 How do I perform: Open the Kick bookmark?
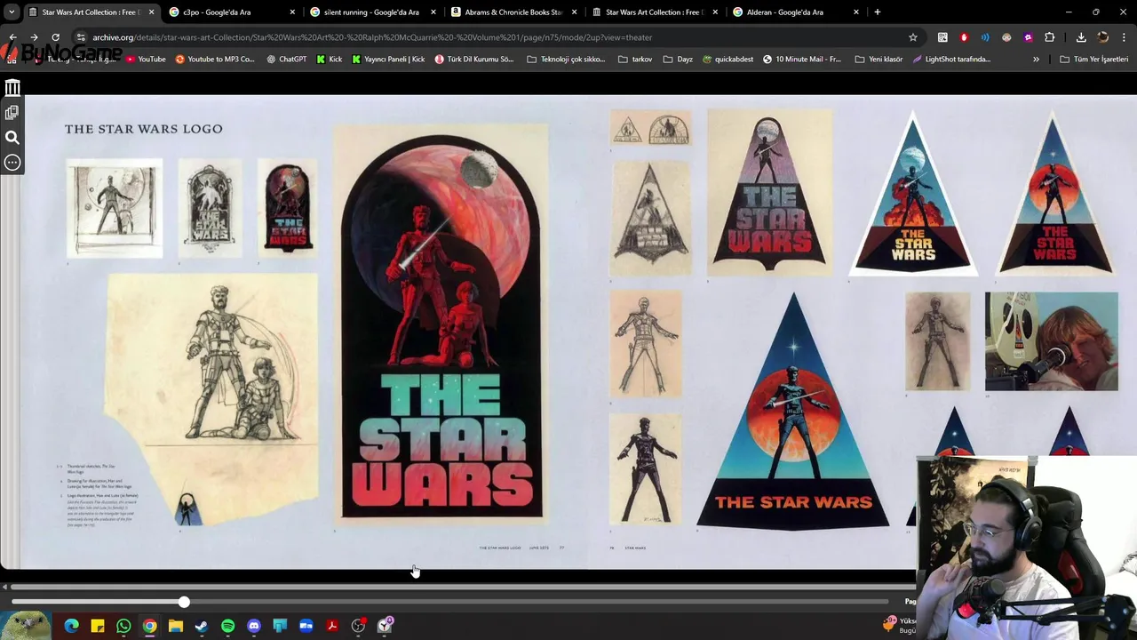330,60
